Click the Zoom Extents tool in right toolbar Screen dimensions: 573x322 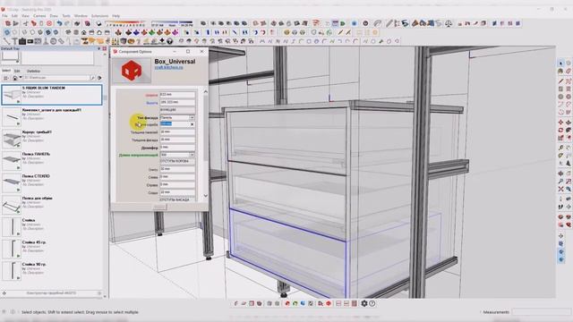point(561,189)
